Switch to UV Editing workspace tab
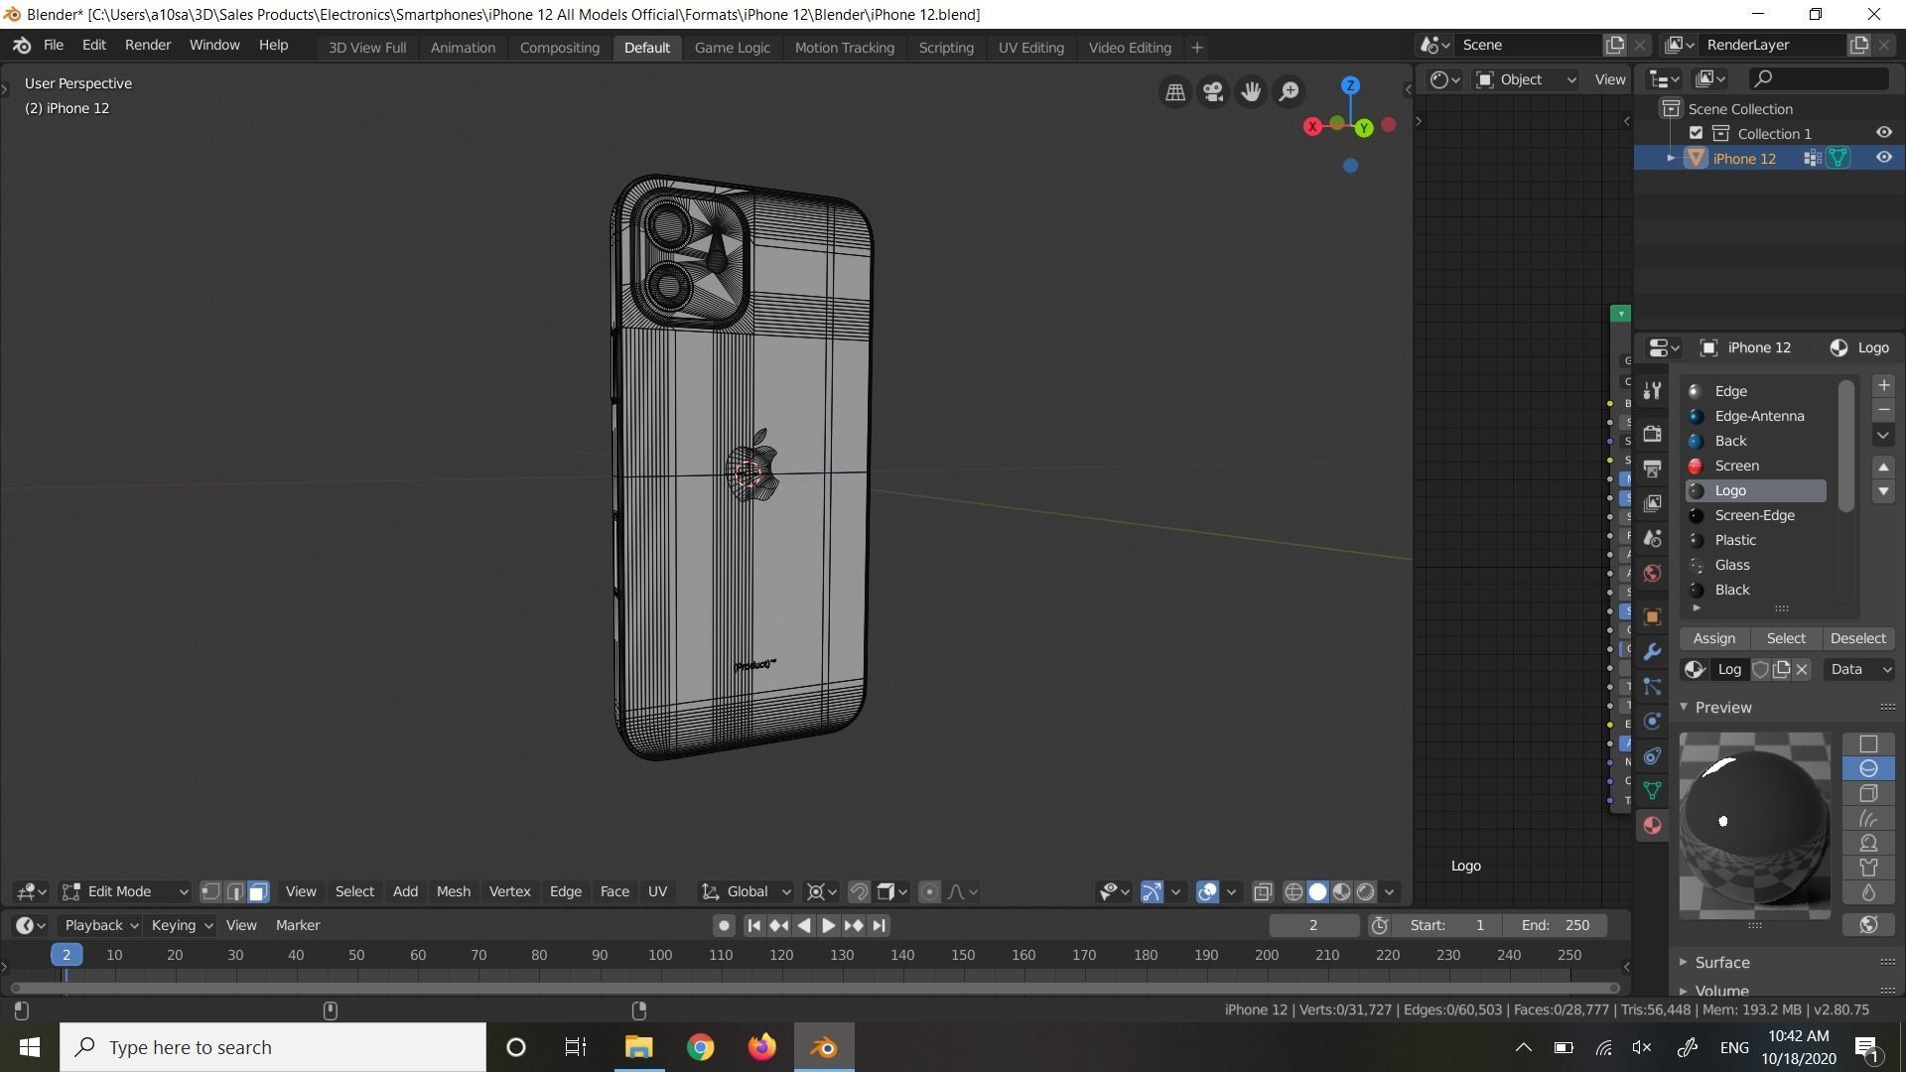Screen dimensions: 1906x1072 [x=1030, y=47]
